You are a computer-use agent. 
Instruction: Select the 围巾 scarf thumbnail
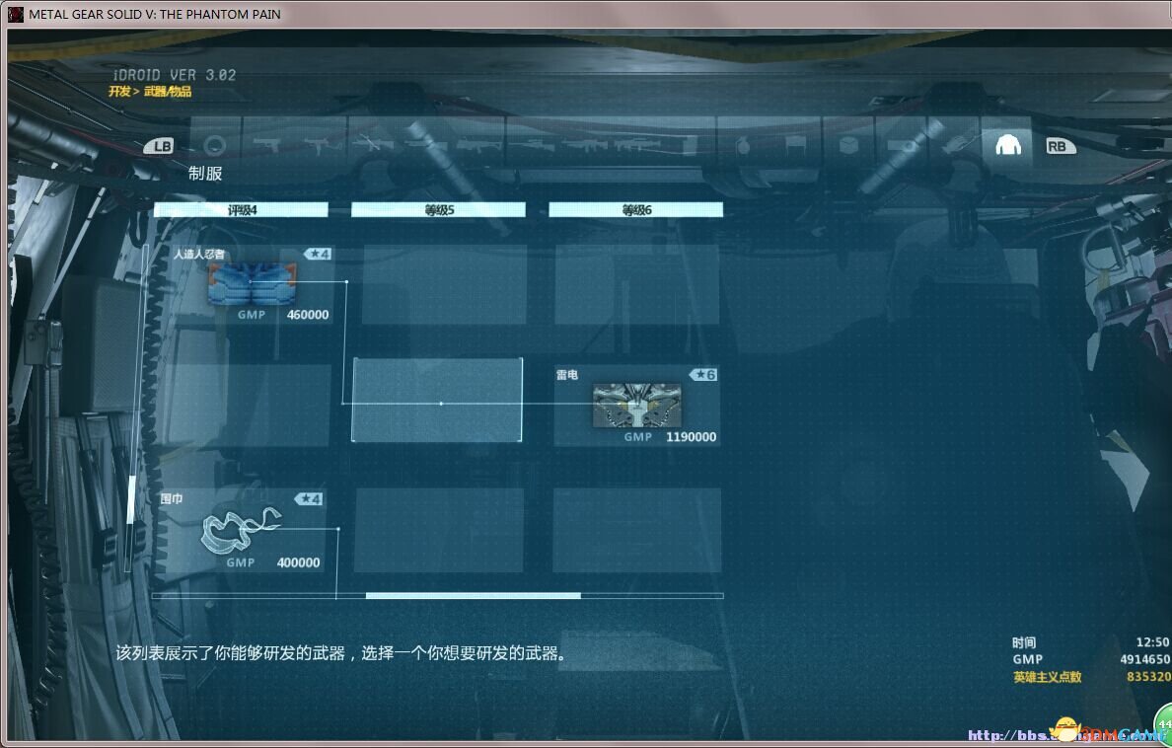point(242,530)
